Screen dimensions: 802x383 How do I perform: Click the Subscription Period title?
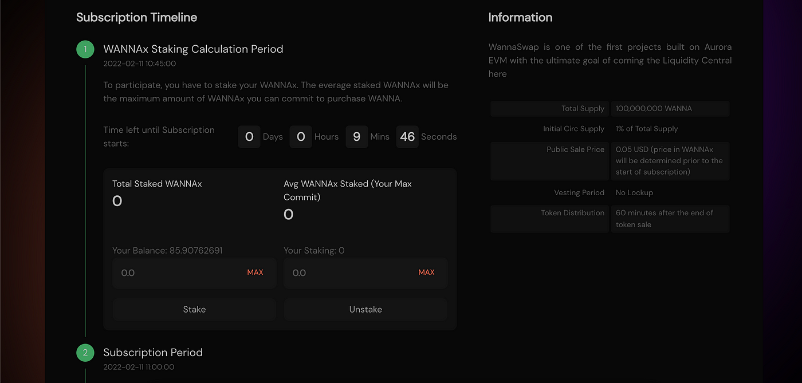pos(153,353)
